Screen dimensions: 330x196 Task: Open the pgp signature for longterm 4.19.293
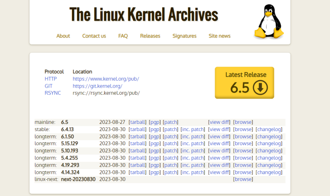[155, 165]
